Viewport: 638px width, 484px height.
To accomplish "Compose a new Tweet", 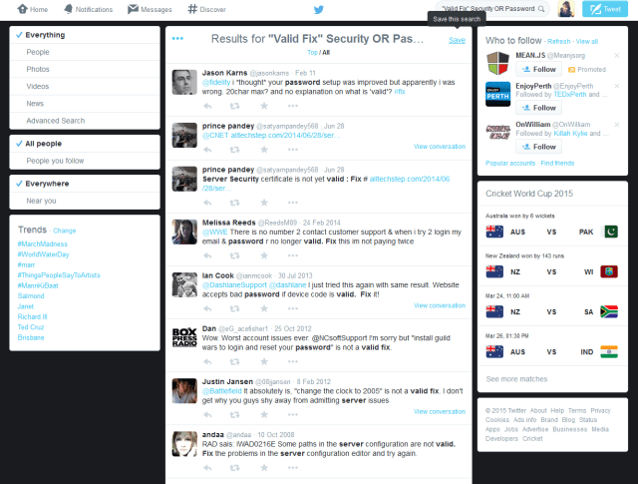I will (605, 9).
